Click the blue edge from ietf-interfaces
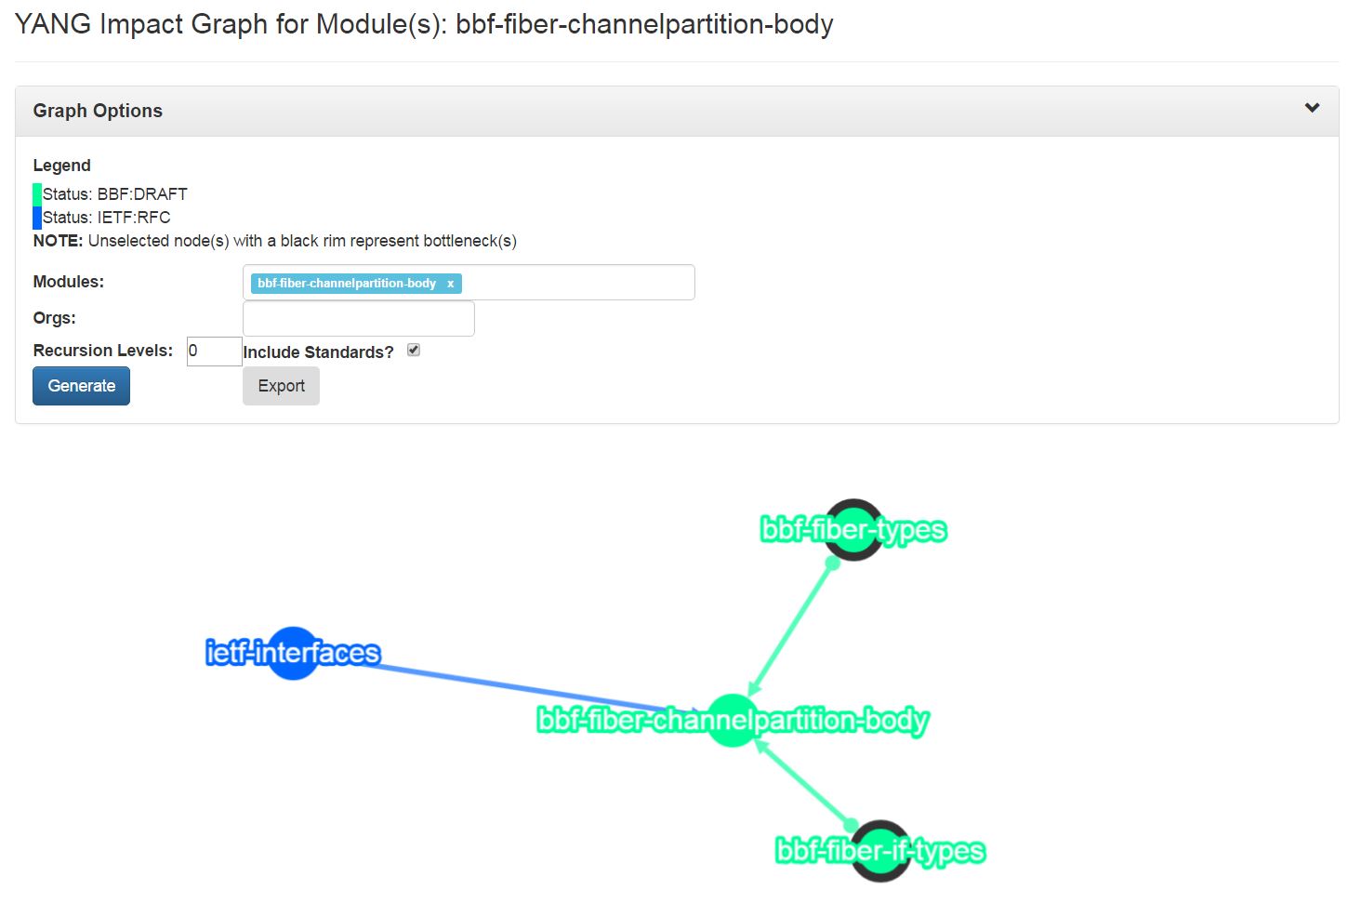The height and width of the screenshot is (916, 1361). coord(521,686)
